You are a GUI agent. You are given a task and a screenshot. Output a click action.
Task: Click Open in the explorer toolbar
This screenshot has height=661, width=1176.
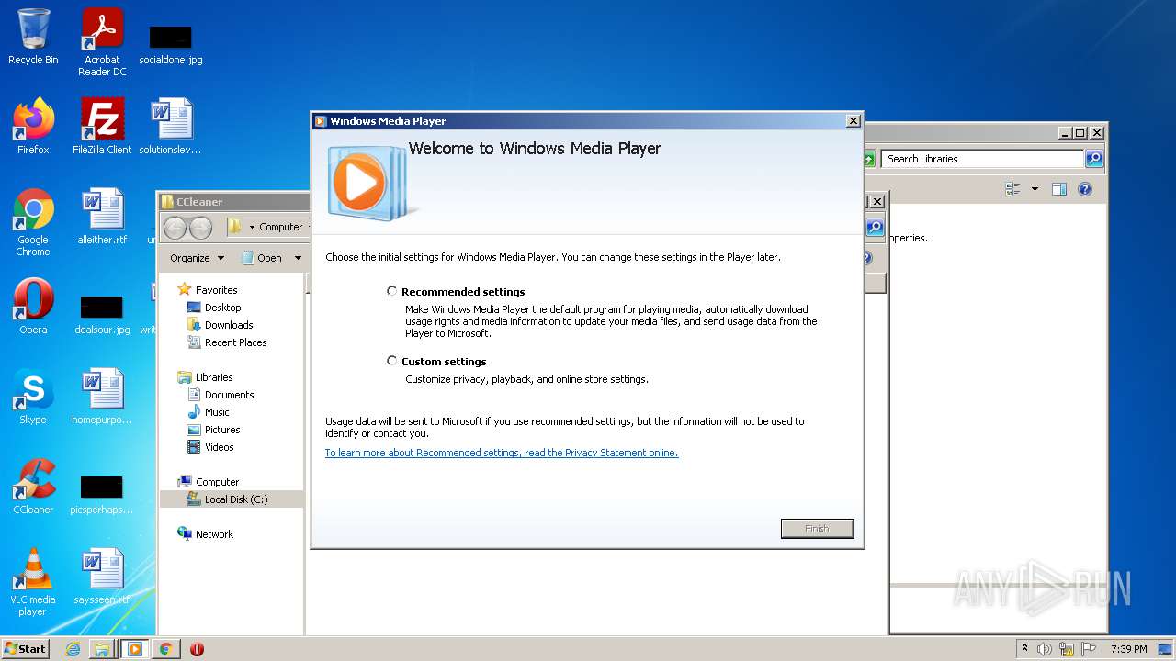click(x=262, y=258)
